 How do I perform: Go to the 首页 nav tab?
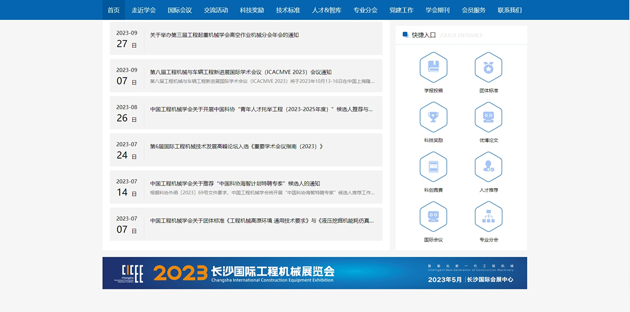tap(114, 10)
